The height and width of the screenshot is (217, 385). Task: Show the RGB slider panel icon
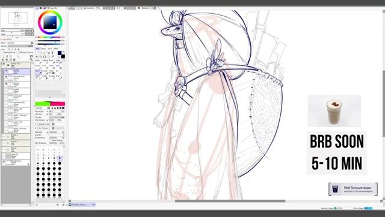pyautogui.click(x=41, y=8)
